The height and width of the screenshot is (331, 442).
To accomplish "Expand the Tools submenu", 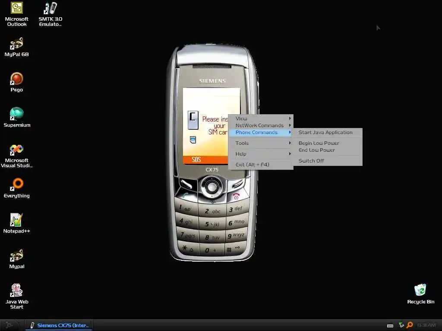I will coord(261,143).
